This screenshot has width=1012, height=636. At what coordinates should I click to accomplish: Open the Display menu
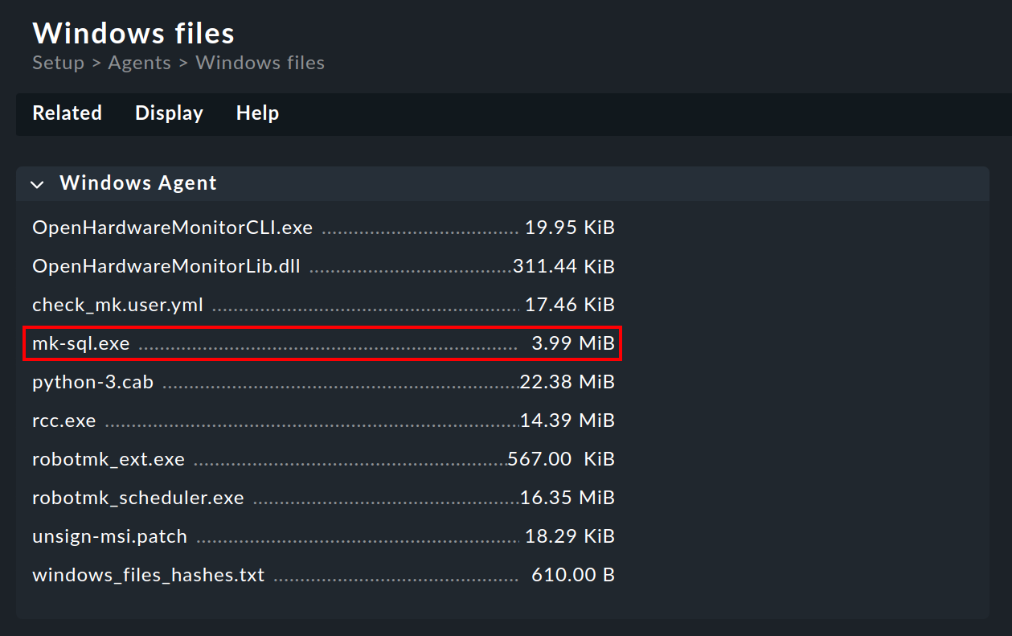click(x=169, y=113)
